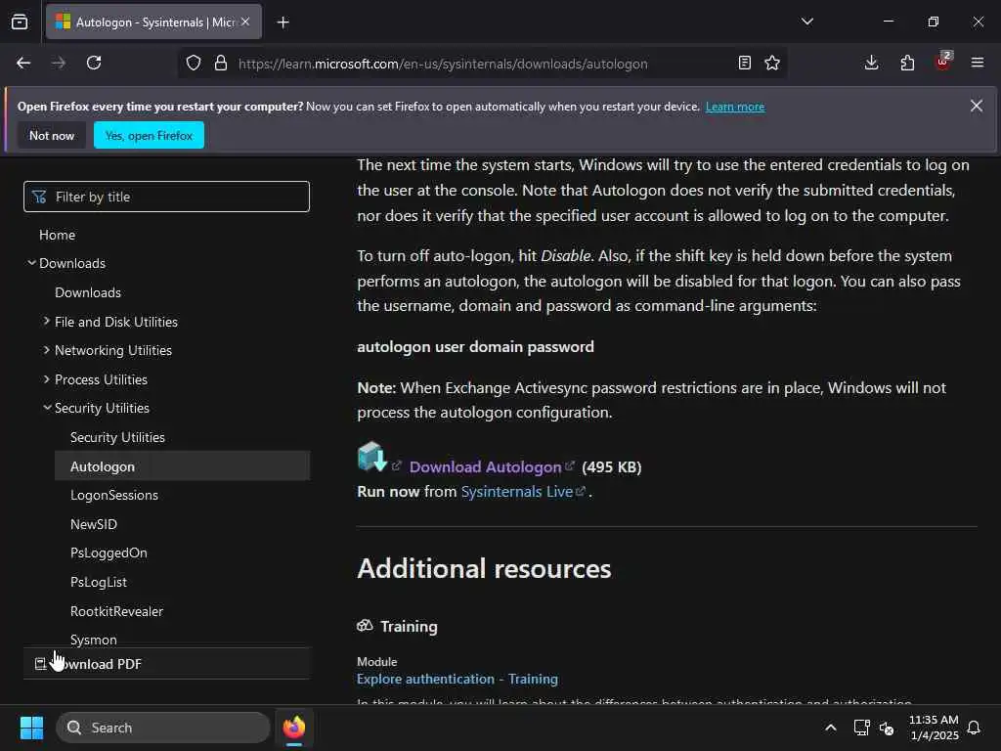Open the Firefox hamburger menu
Screen dimensions: 1001x751
[x=978, y=63]
